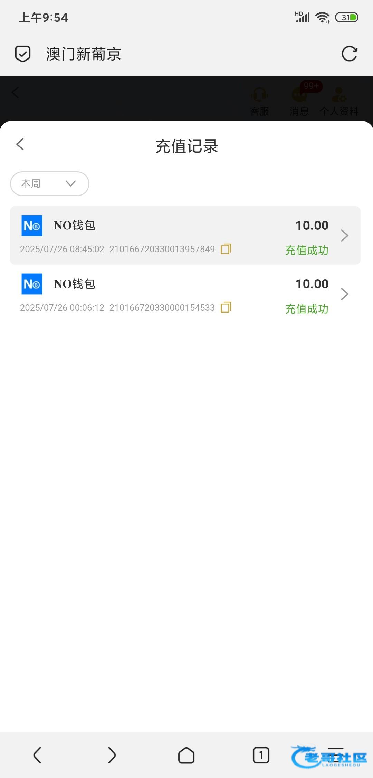
Task: Open the browser tabs counter
Action: [261, 755]
